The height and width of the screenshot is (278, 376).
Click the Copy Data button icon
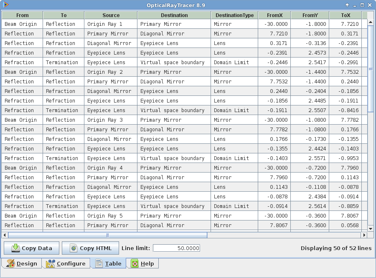click(x=15, y=248)
